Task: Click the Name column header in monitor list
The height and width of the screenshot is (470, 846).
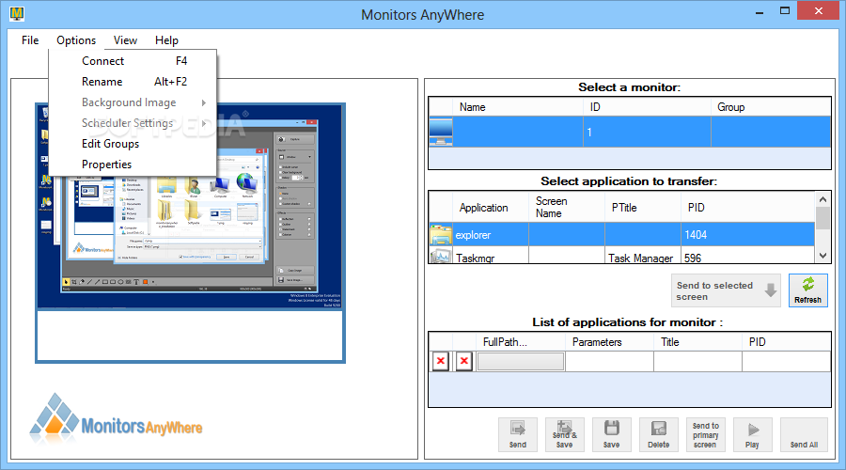Action: click(518, 107)
